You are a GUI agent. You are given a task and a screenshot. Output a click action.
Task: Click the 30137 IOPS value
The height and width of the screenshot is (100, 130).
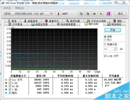click(x=42, y=83)
